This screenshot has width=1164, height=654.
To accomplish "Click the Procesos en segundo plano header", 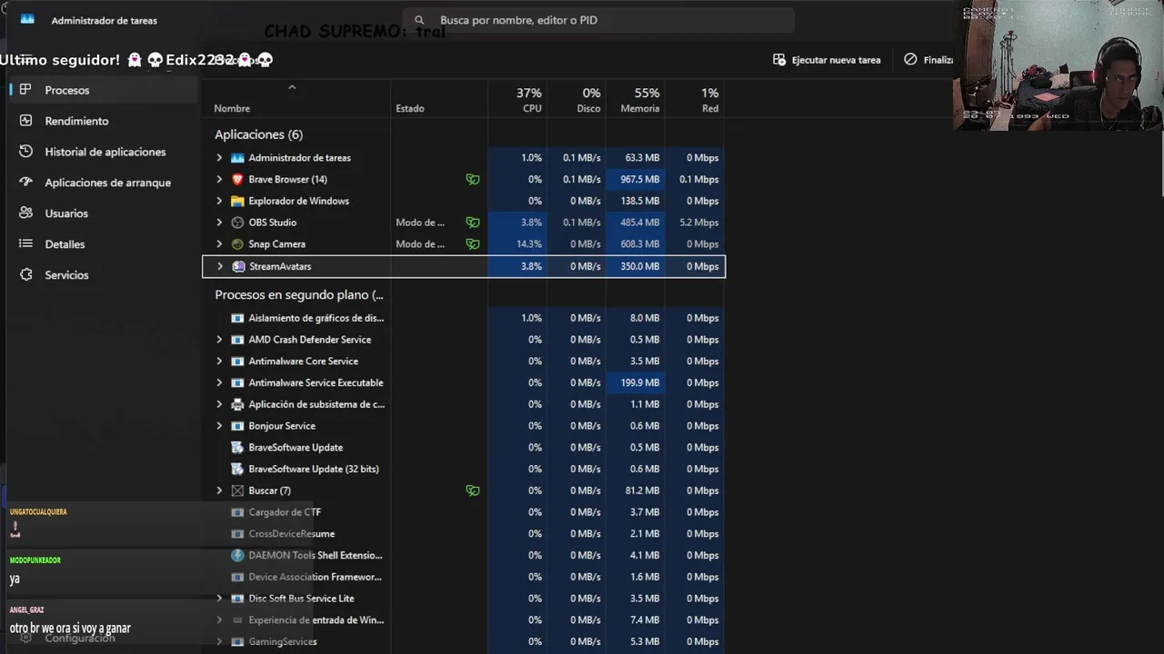I will 299,295.
